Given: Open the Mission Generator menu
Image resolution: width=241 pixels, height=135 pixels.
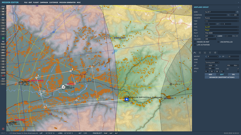Looking at the screenshot, I should click(x=67, y=2).
